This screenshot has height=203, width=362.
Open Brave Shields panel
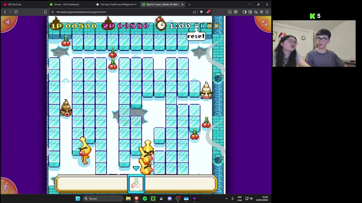point(201,12)
